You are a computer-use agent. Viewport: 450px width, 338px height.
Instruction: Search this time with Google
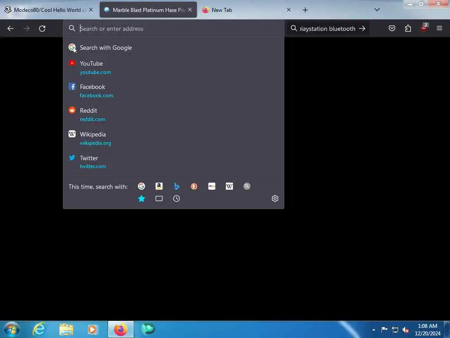coord(142,186)
